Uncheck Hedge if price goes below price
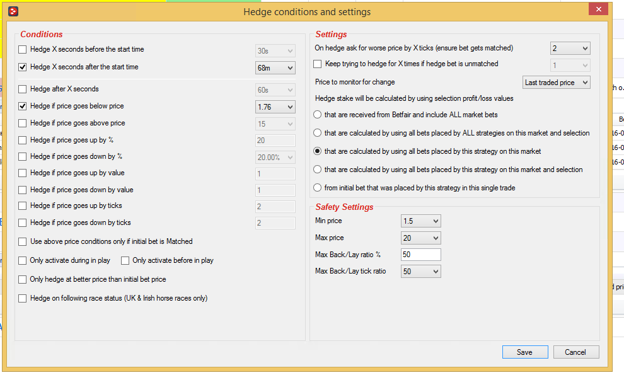 (23, 106)
